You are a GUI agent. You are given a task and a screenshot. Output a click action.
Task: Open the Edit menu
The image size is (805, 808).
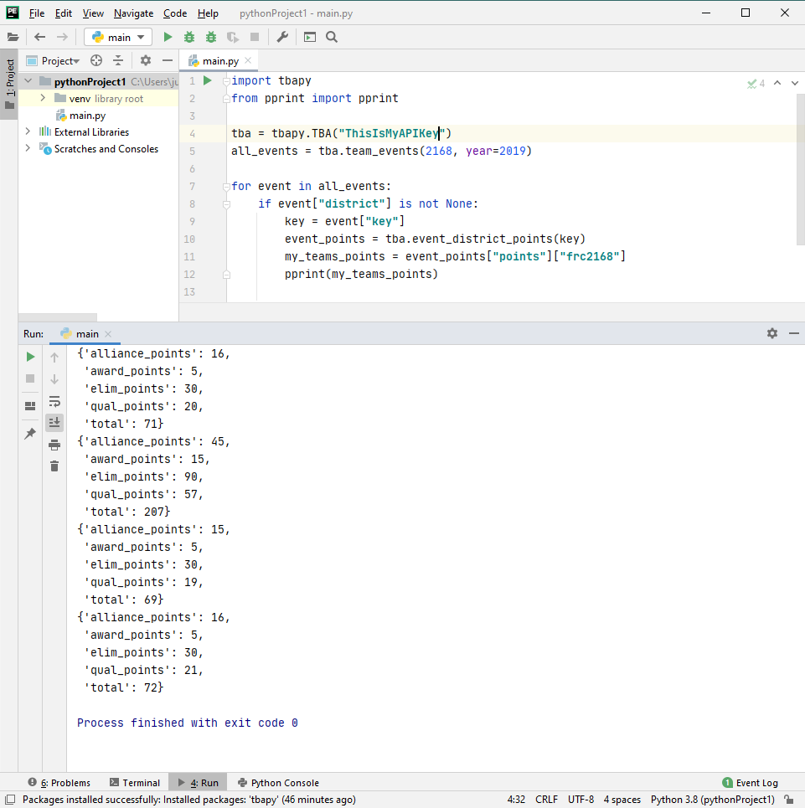click(x=64, y=13)
